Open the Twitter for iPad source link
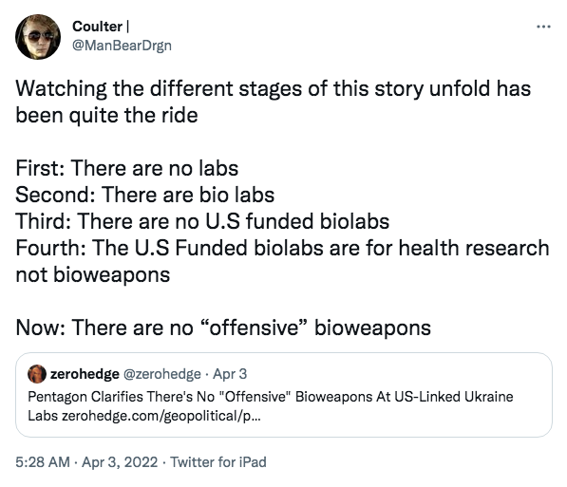 tap(218, 462)
